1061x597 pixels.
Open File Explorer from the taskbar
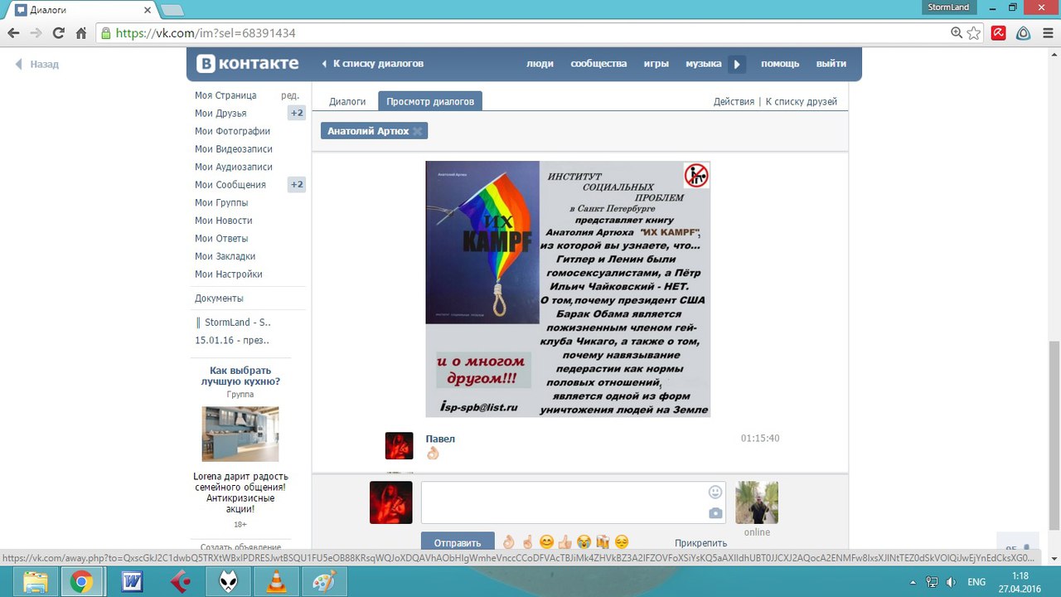[x=35, y=582]
